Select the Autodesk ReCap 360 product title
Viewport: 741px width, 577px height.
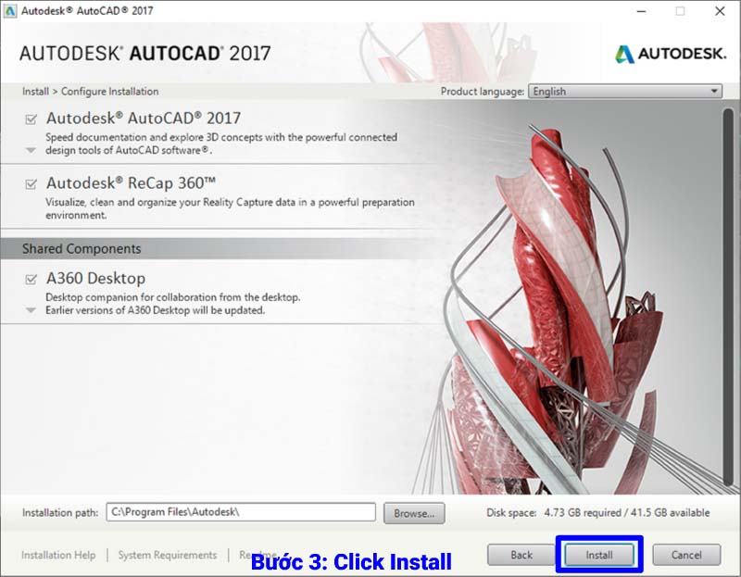(x=131, y=182)
